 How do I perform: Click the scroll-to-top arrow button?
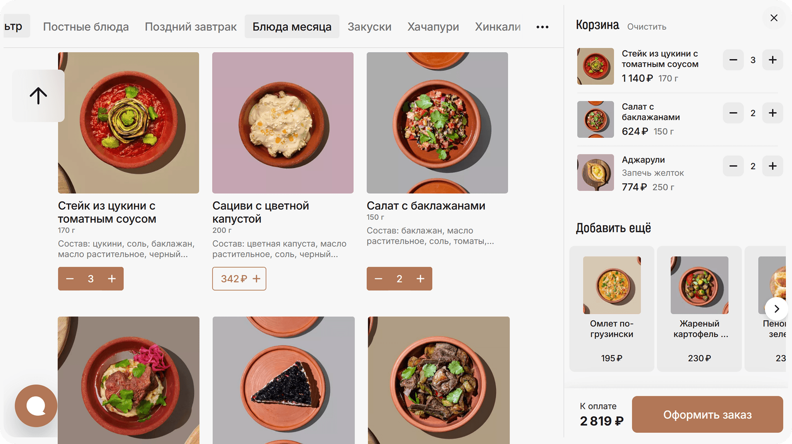point(38,96)
